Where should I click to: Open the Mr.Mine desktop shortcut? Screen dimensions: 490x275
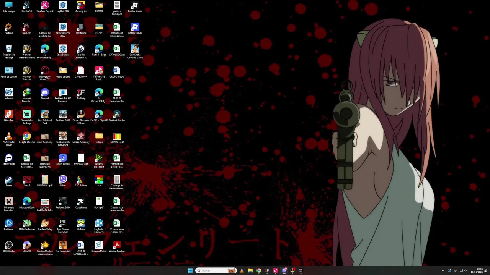(x=81, y=225)
